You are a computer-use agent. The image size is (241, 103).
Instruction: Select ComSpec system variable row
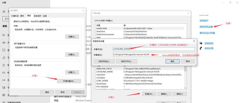tap(140, 78)
